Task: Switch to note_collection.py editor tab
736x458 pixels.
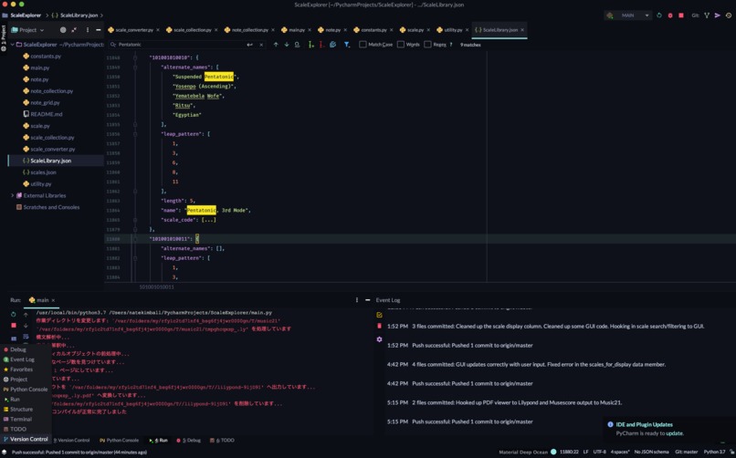Action: pos(249,30)
